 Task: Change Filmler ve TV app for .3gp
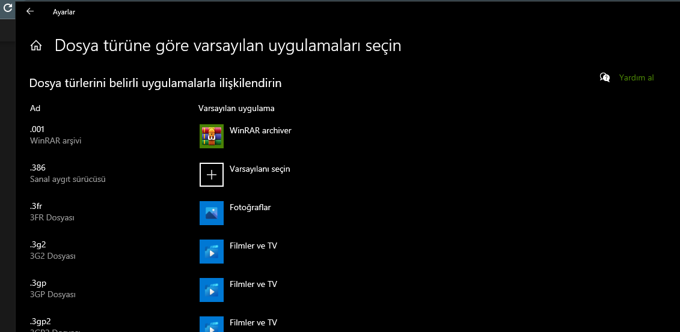point(253,285)
